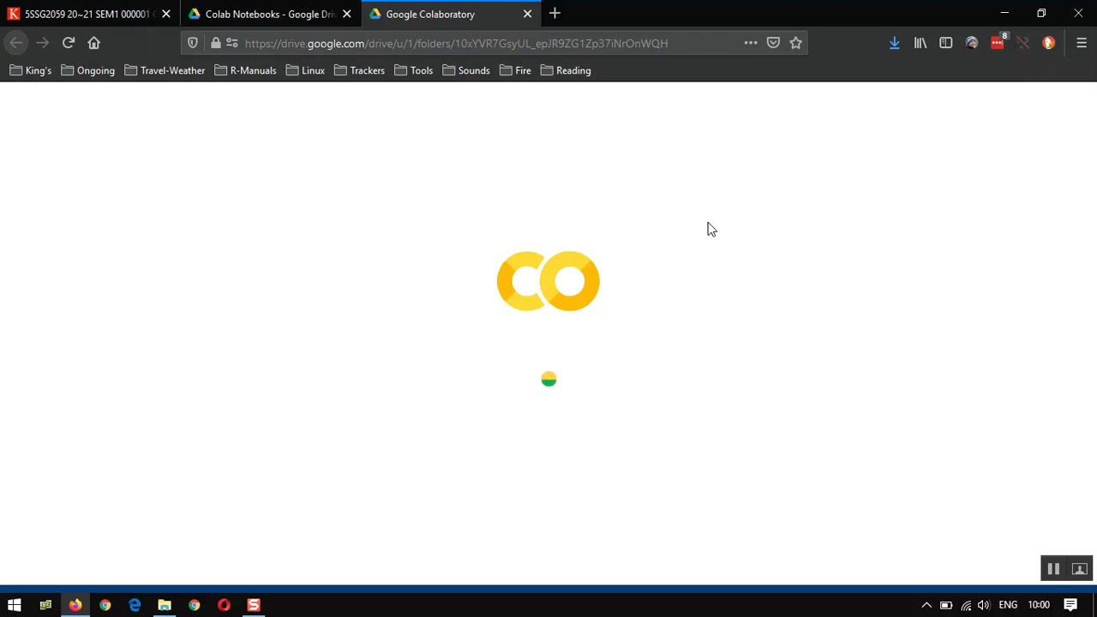View site security padlock information
This screenshot has width=1097, height=617.
215,43
